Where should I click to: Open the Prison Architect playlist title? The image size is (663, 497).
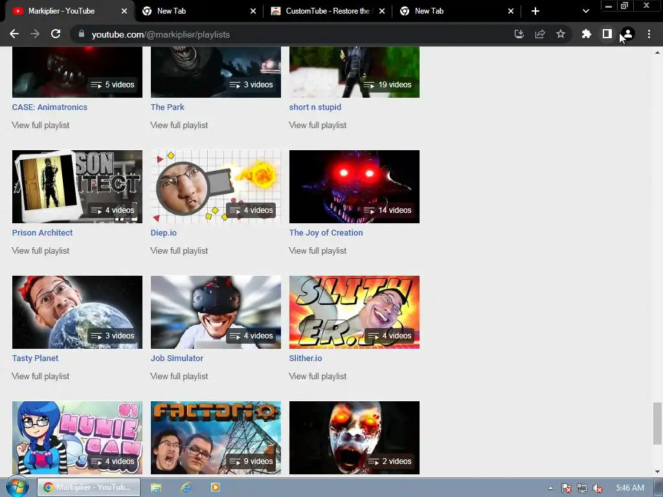pyautogui.click(x=42, y=232)
